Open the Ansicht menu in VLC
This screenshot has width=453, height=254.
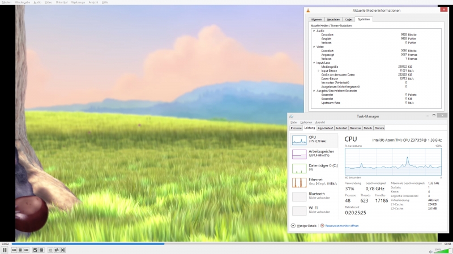coord(93,2)
